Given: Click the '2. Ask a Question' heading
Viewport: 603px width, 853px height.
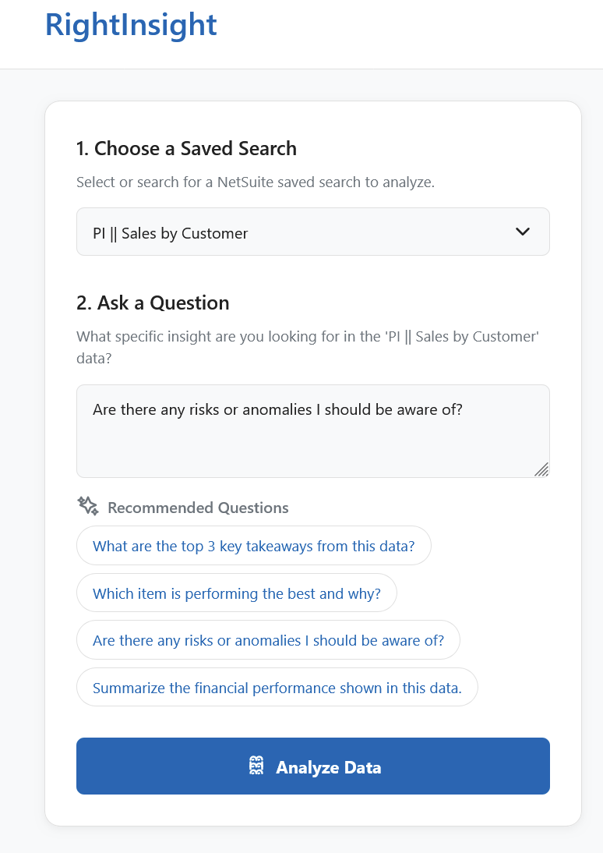Looking at the screenshot, I should click(x=153, y=303).
